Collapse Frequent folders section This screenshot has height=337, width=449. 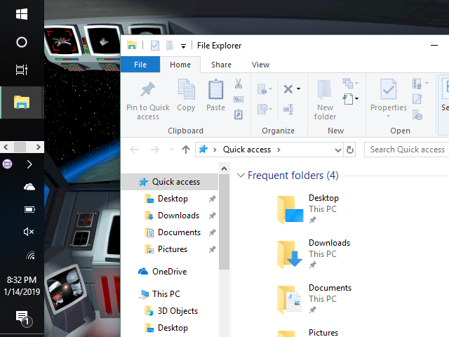(241, 175)
